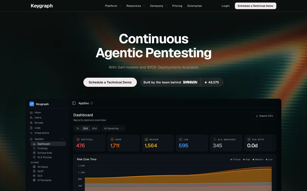Click the Risk Over Time chart title
Image resolution: width=307 pixels, height=191 pixels.
pos(87,159)
